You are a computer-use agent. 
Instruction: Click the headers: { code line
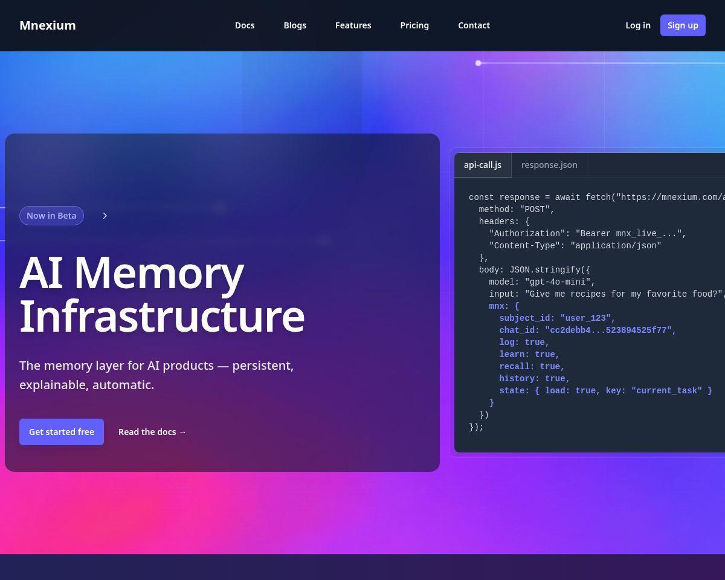[x=504, y=221]
